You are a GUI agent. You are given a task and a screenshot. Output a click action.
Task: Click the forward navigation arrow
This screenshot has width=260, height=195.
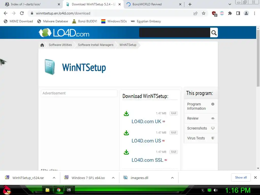click(x=14, y=13)
